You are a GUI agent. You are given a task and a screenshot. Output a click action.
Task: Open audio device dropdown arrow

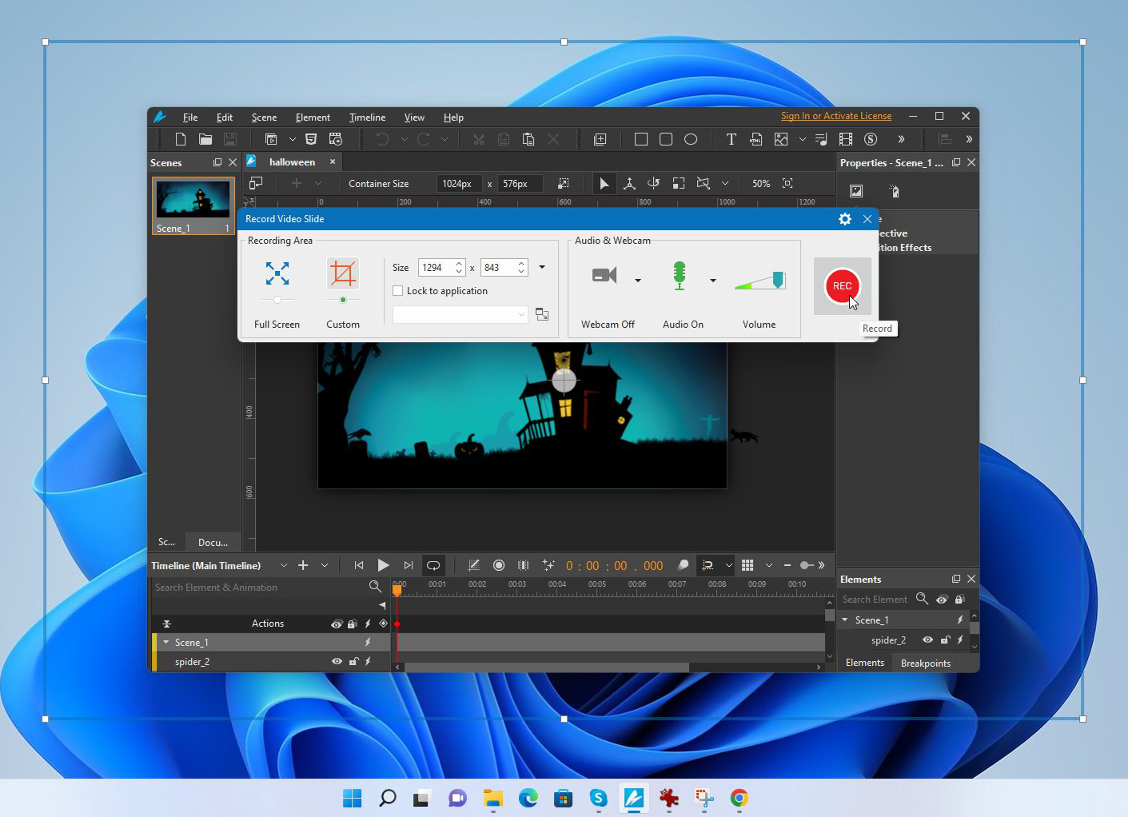[x=713, y=281]
